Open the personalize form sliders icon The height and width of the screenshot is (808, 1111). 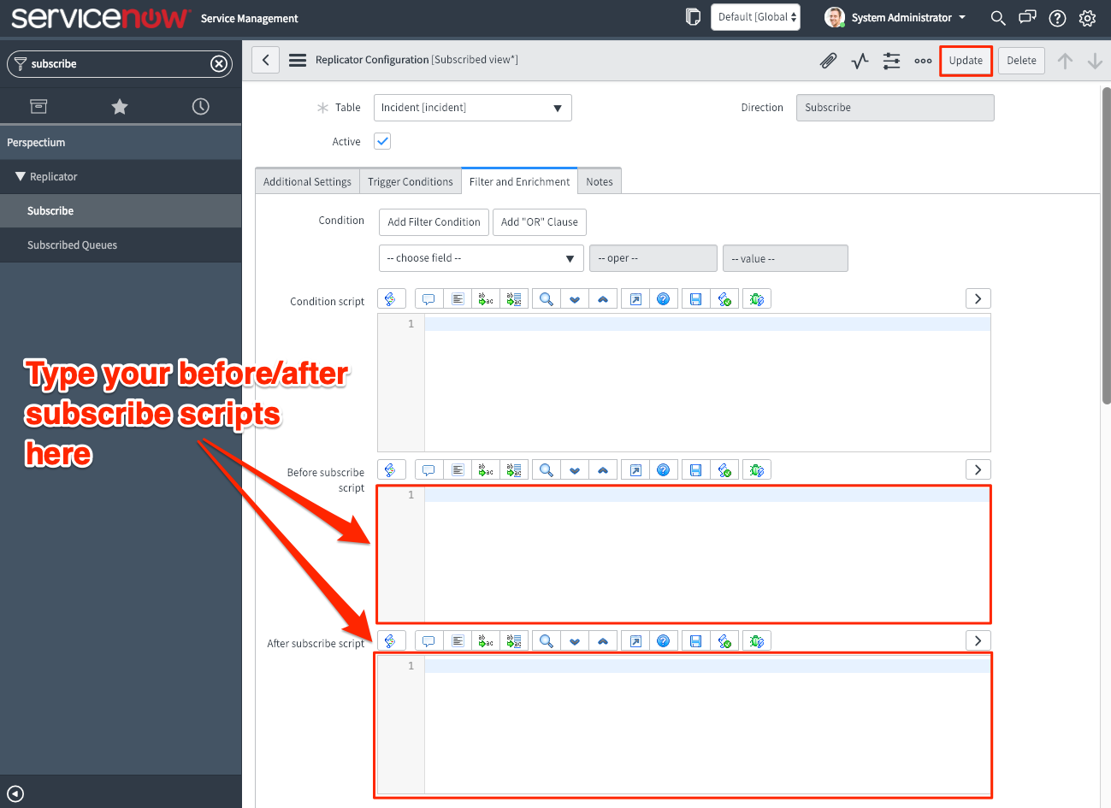click(891, 61)
